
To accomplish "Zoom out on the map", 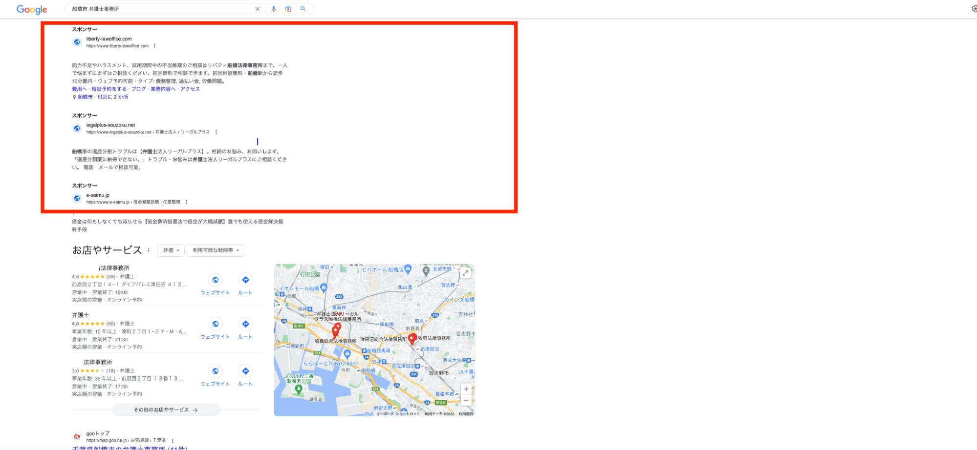I will [466, 400].
